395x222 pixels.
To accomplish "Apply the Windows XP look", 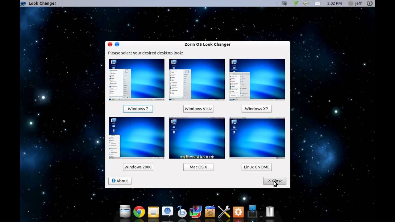I will pyautogui.click(x=256, y=109).
